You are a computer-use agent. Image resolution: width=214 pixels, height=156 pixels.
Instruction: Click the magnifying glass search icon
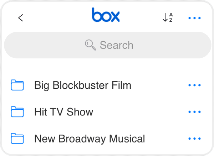tap(90, 45)
